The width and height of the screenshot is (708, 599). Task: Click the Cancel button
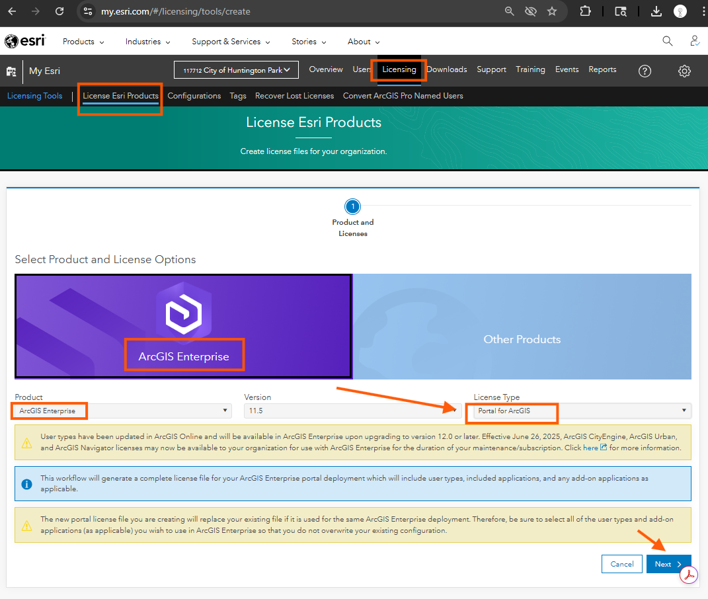click(621, 564)
